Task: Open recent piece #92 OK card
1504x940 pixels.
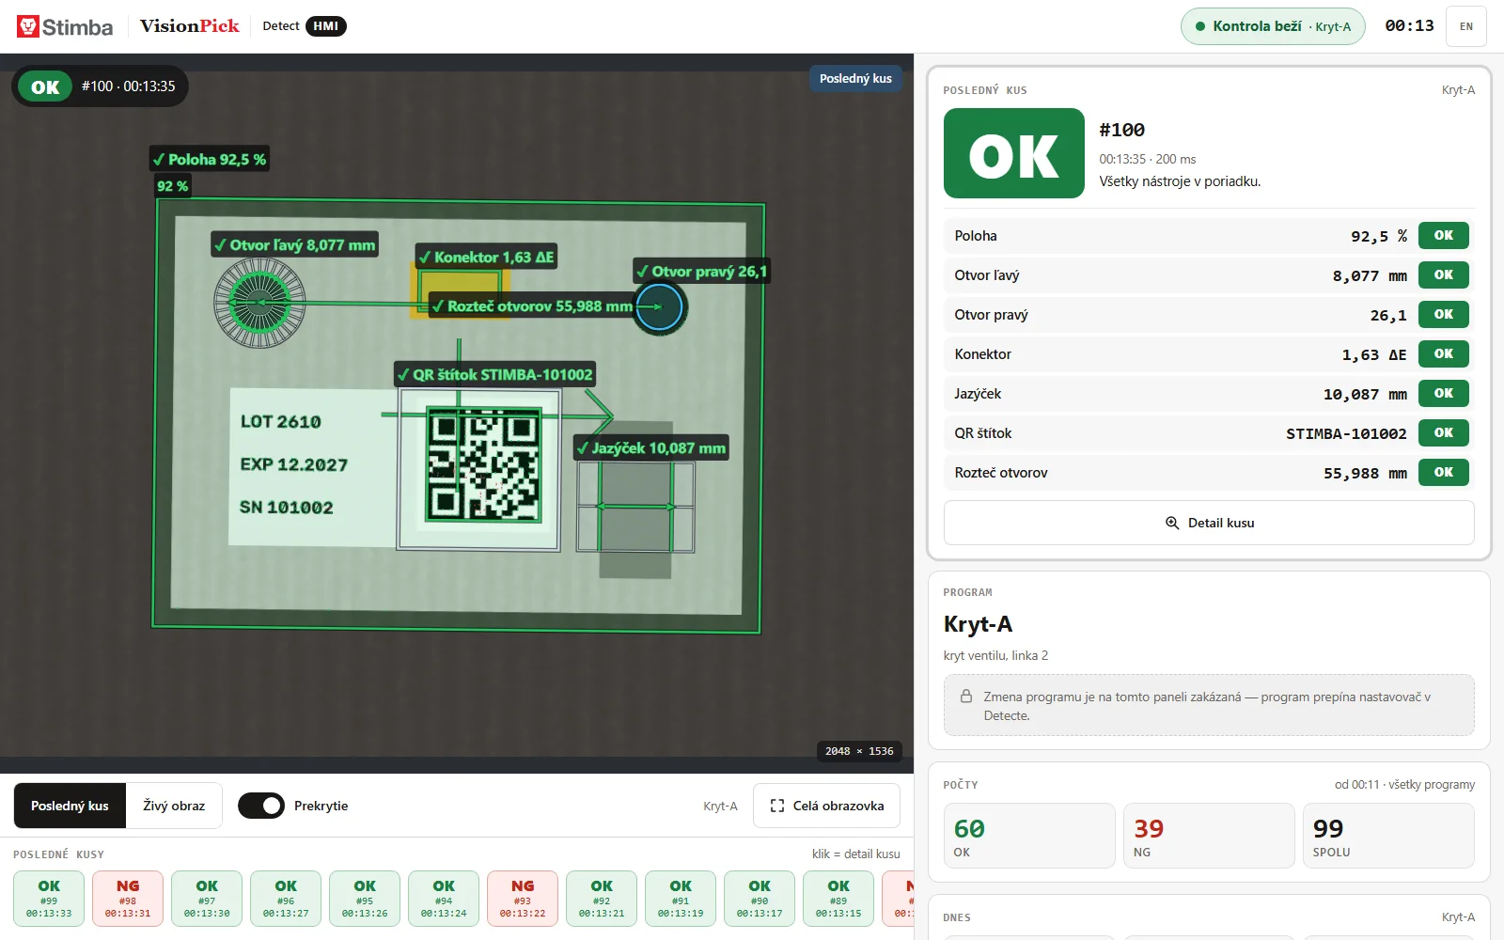Action: (602, 899)
